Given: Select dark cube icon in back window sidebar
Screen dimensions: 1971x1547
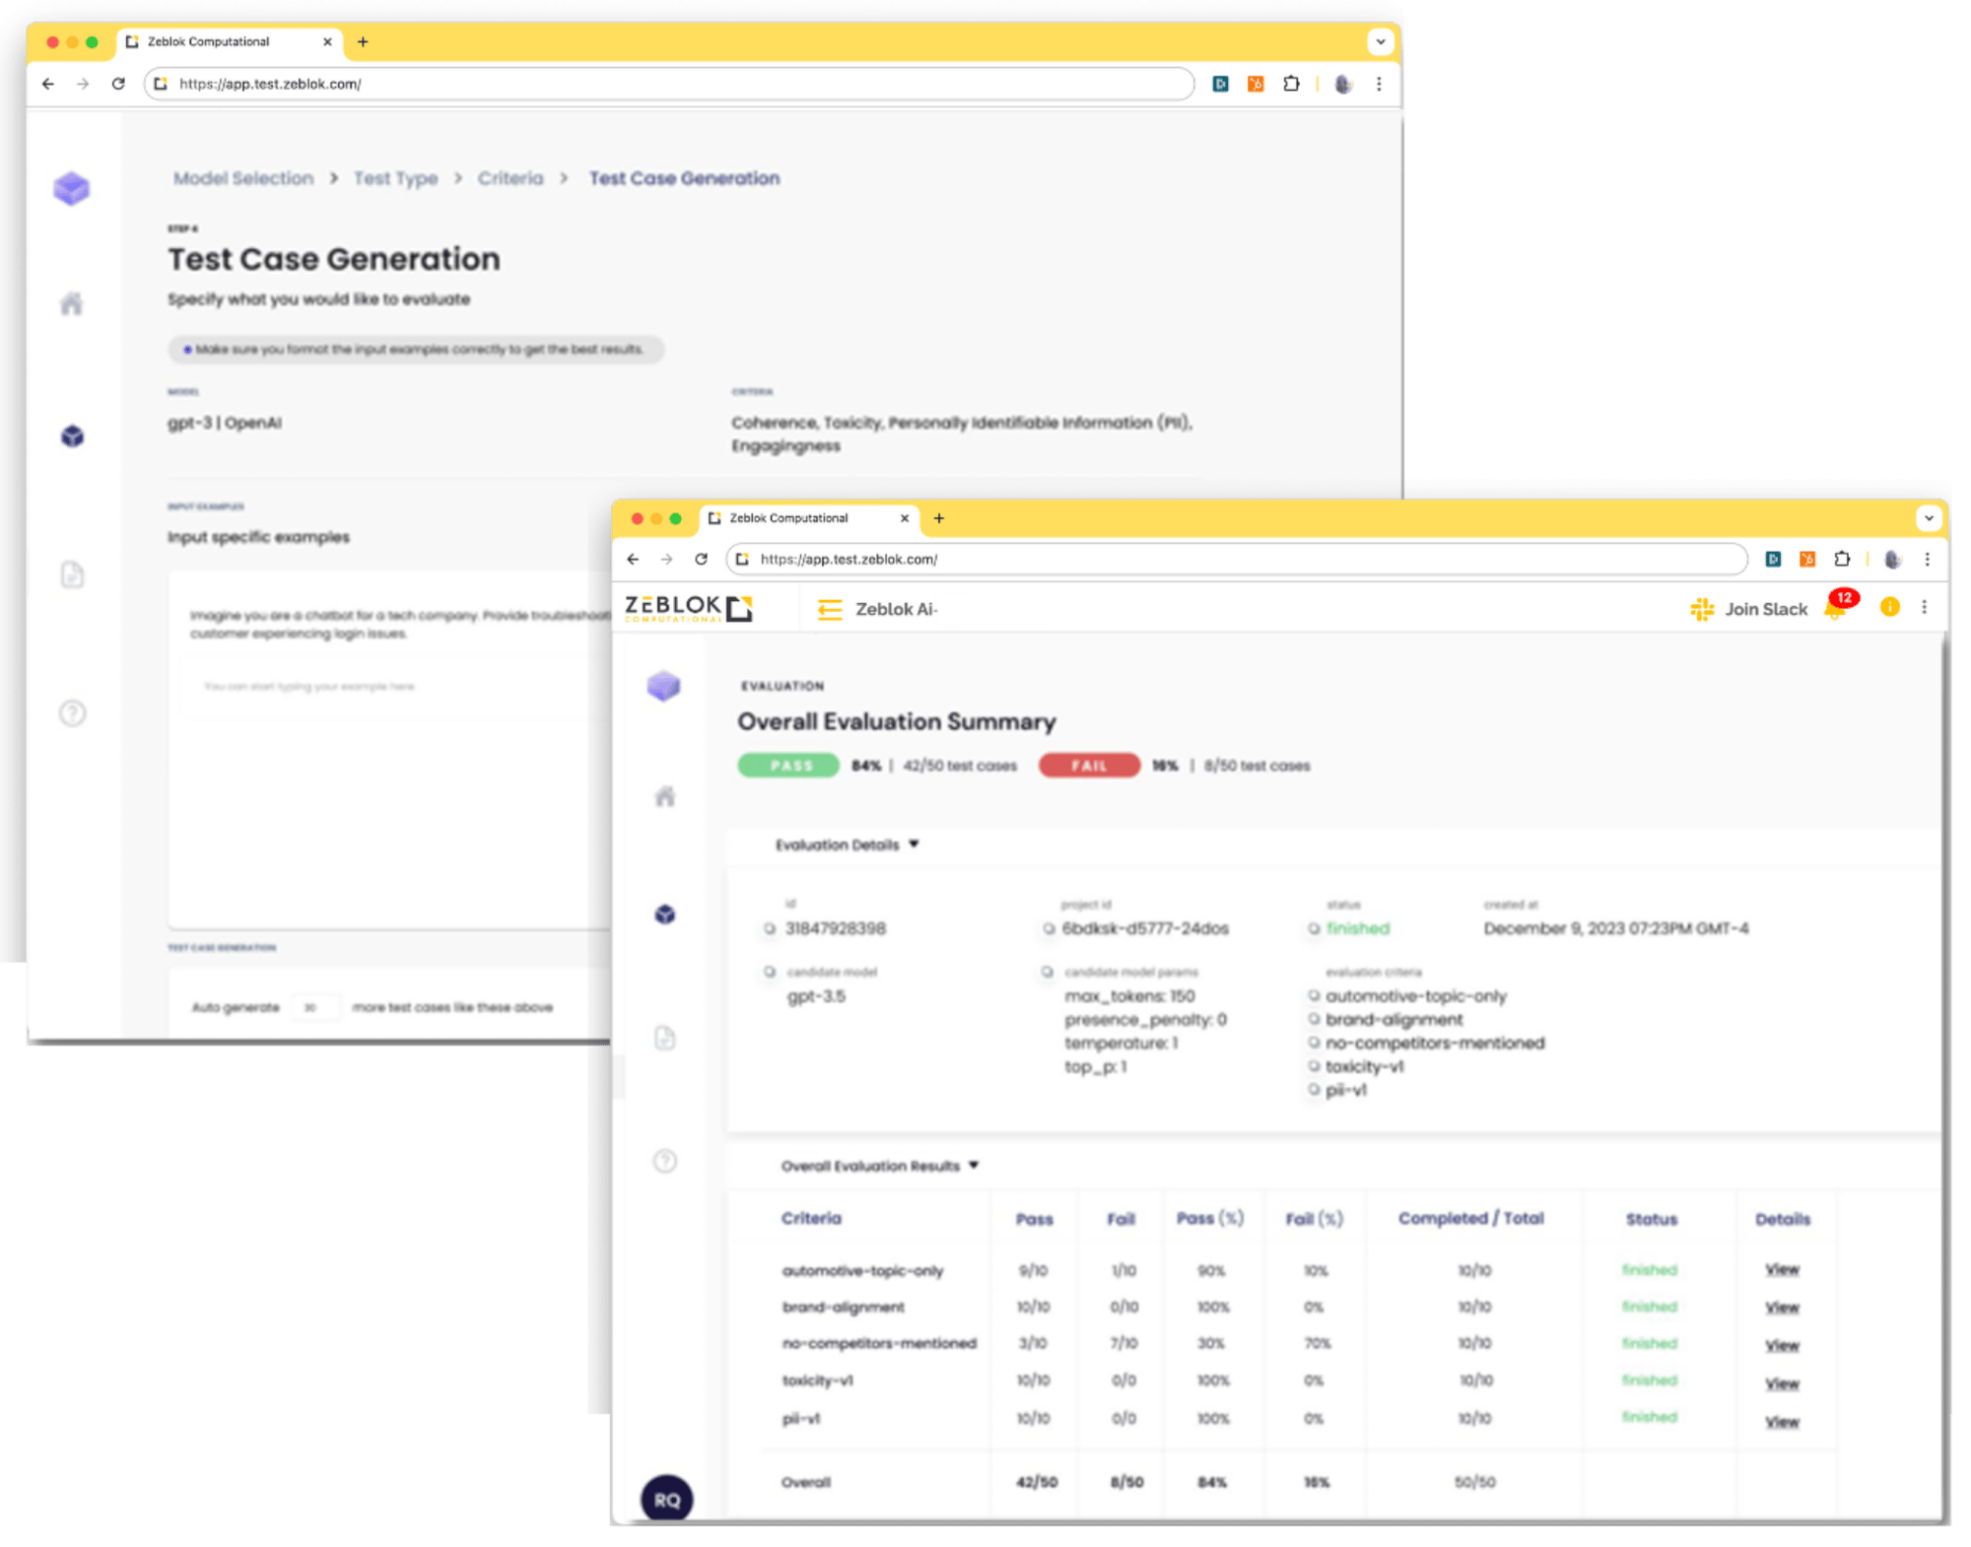Looking at the screenshot, I should [72, 436].
